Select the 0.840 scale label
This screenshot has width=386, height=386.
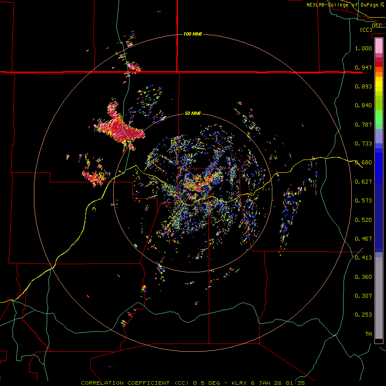coord(363,105)
